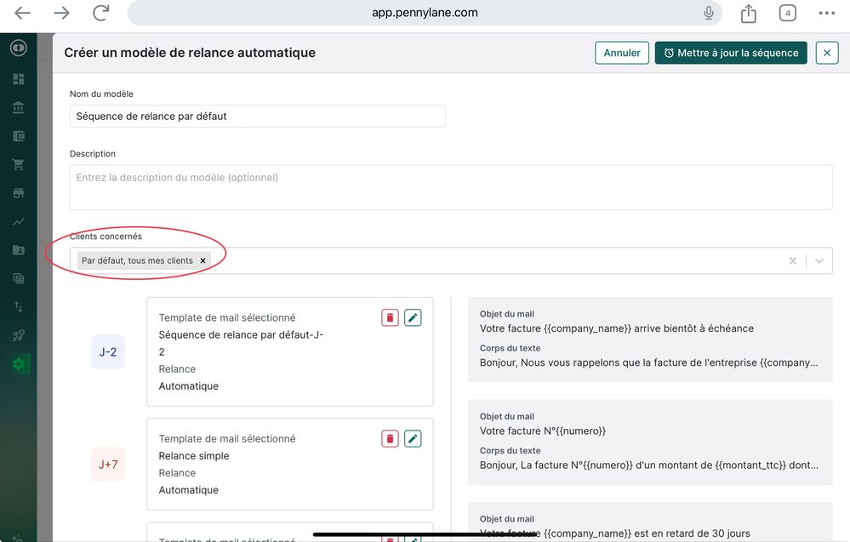Screen dimensions: 850x542
Task: Open the dashboard icon in the sidebar
Action: (x=18, y=79)
